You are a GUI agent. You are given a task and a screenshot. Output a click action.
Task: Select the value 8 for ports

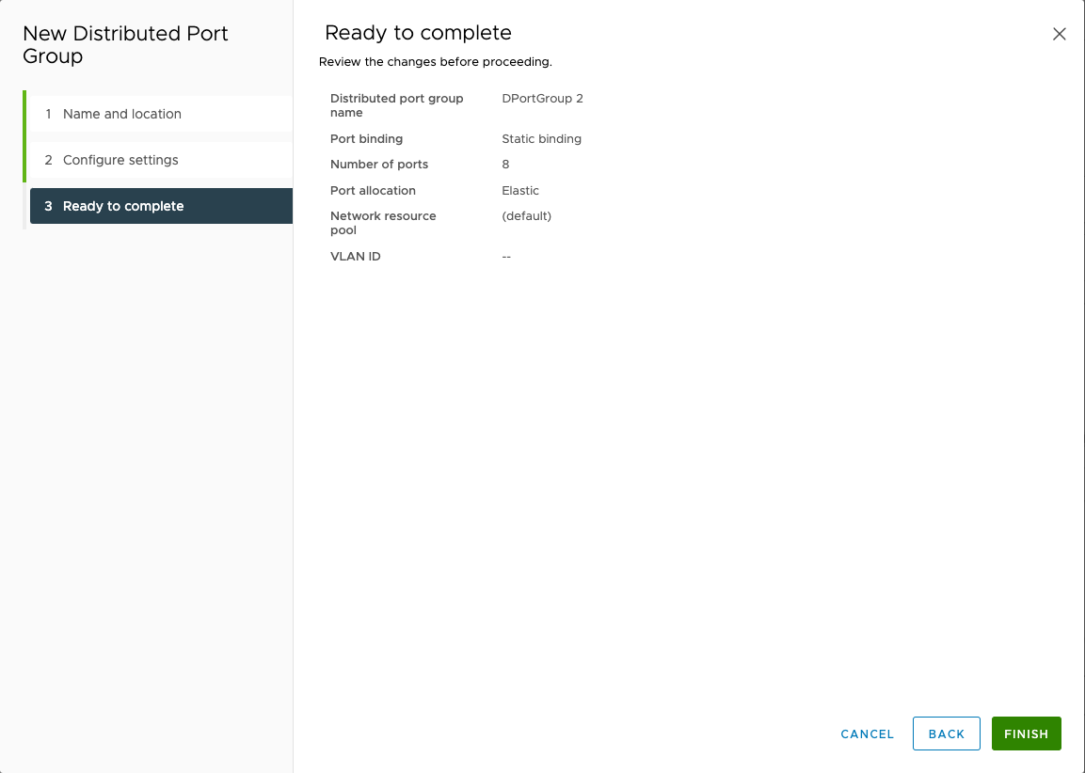click(505, 164)
